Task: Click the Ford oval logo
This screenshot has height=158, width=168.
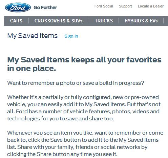Action: tap(18, 7)
